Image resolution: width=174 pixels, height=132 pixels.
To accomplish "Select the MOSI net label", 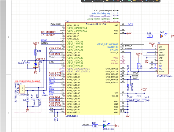I will point(52,89).
